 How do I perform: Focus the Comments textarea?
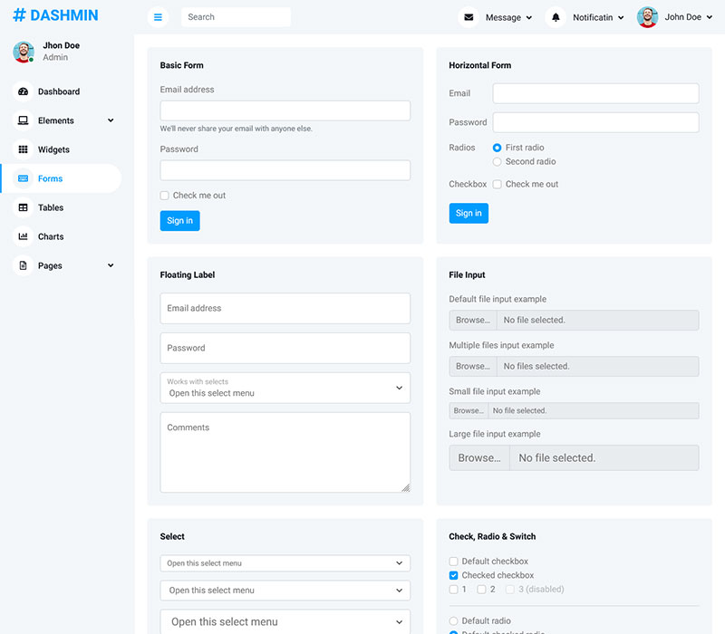click(x=285, y=452)
